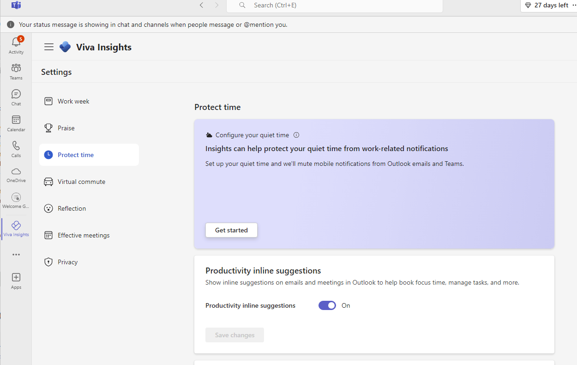The width and height of the screenshot is (577, 365).
Task: Open the Chat icon in sidebar
Action: click(16, 94)
